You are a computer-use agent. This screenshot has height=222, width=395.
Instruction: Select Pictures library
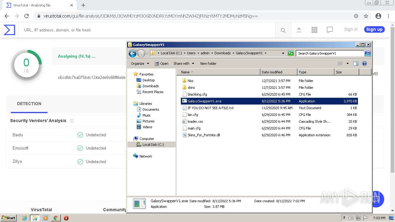(x=146, y=121)
